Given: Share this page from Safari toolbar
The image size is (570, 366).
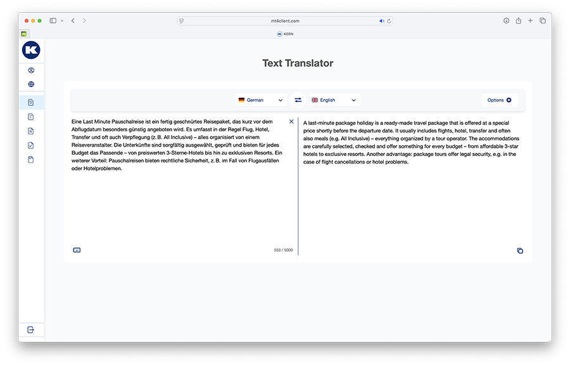Looking at the screenshot, I should [518, 21].
